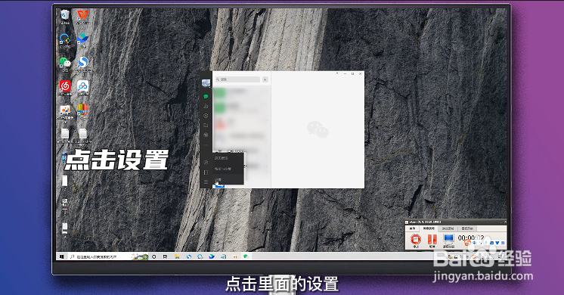Viewport: 564px width, 295px height.
Task: Select 意见反馈 at top of WeChat popup menu
Action: tap(228, 158)
